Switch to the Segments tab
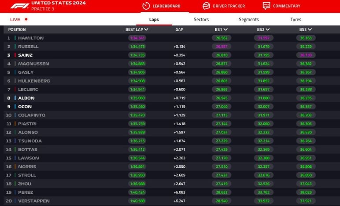The width and height of the screenshot is (340, 206). tap(249, 19)
